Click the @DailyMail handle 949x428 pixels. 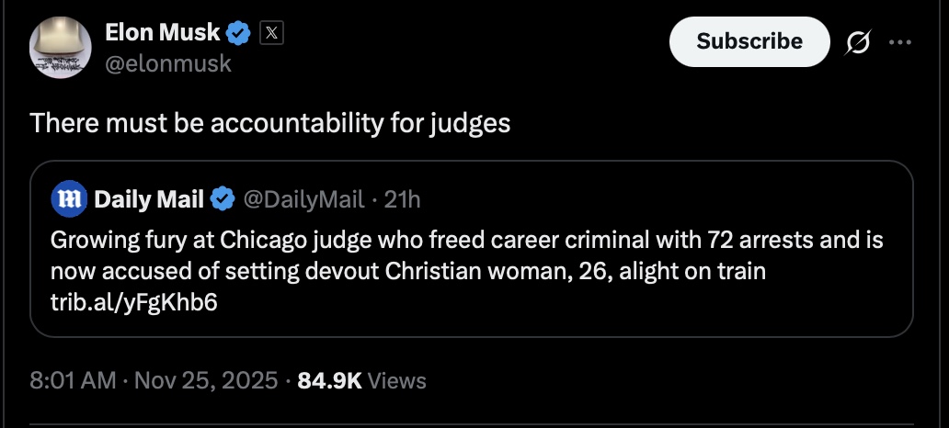tap(302, 197)
